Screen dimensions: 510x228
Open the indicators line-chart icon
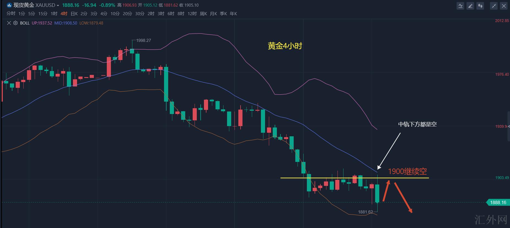pos(460,6)
